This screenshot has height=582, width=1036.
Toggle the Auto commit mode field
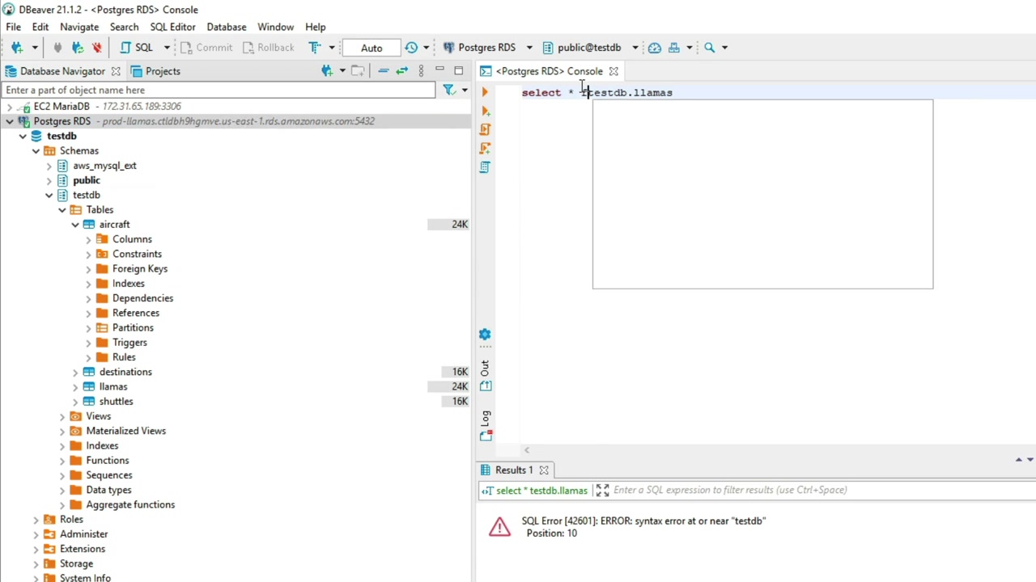coord(372,48)
